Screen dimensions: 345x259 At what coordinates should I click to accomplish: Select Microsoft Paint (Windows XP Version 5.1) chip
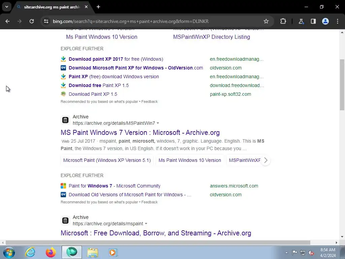[x=107, y=160]
